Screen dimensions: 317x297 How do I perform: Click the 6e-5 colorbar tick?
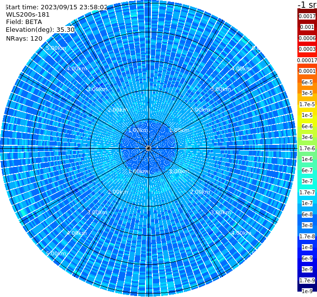coord(307,82)
